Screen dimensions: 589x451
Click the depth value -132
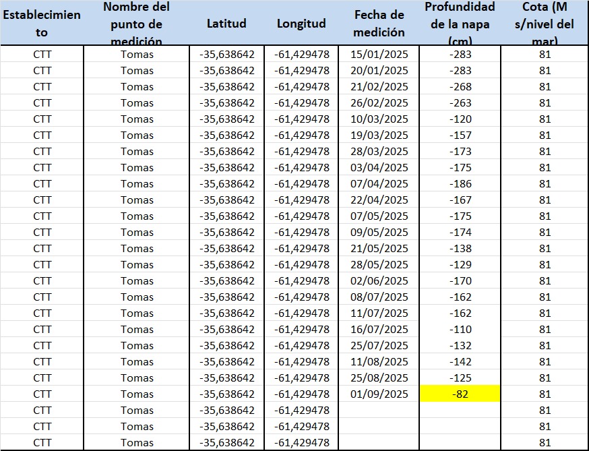[460, 345]
